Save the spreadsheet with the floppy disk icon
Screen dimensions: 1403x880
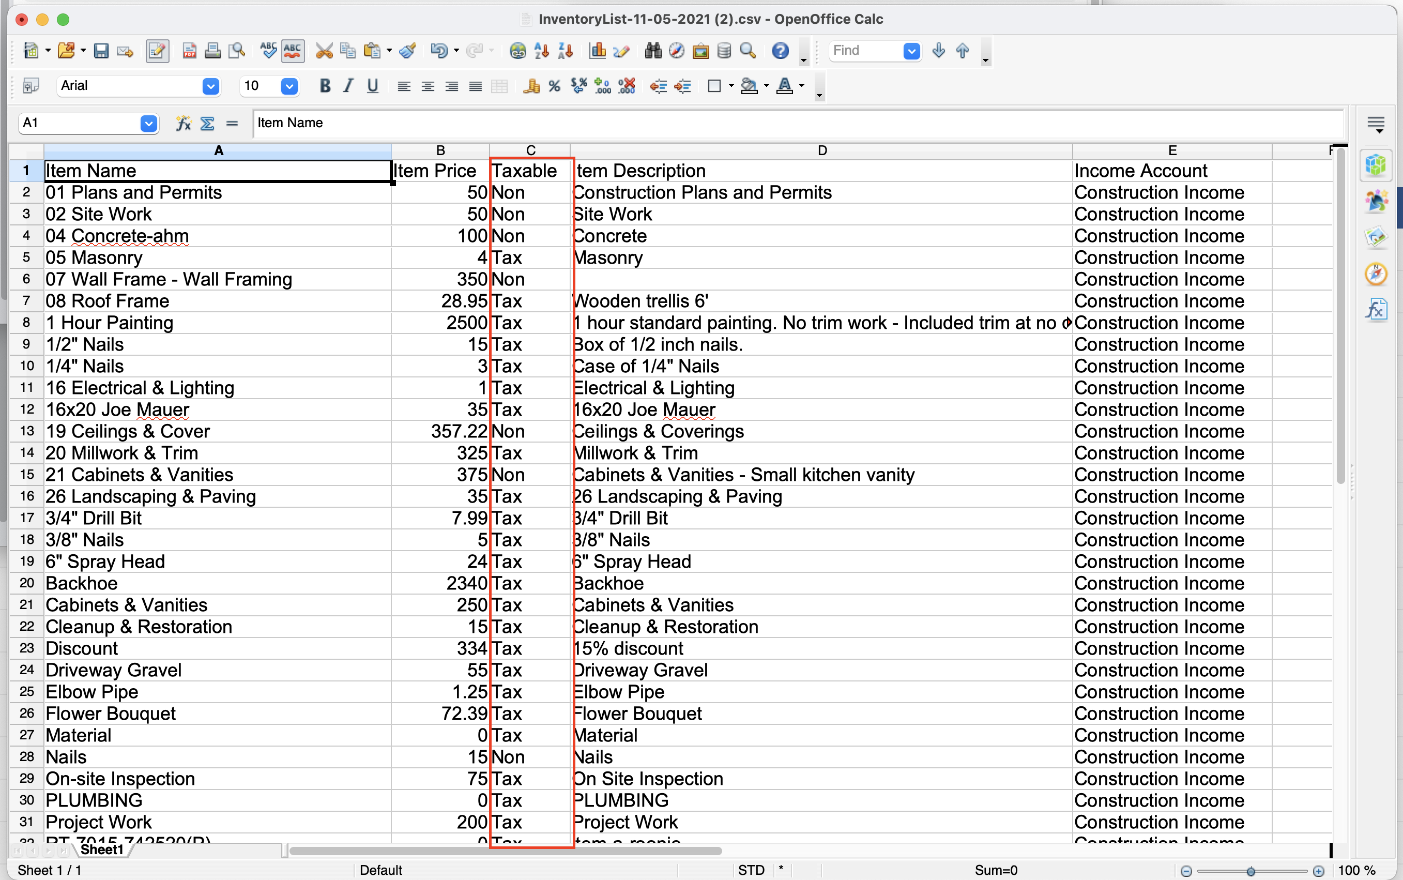pos(101,51)
